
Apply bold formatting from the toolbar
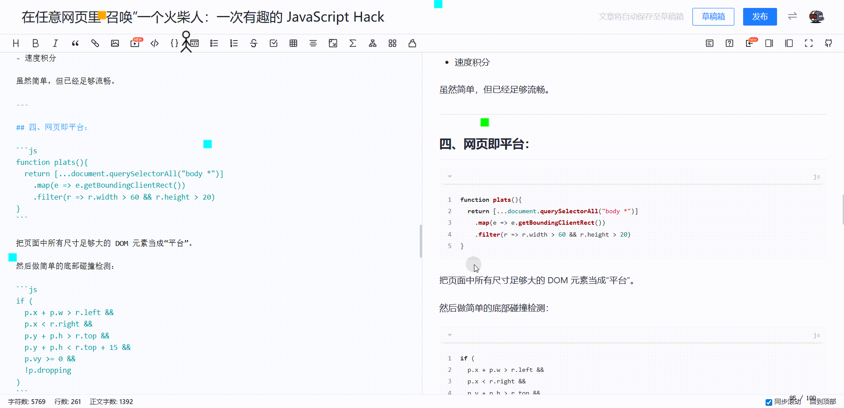36,43
